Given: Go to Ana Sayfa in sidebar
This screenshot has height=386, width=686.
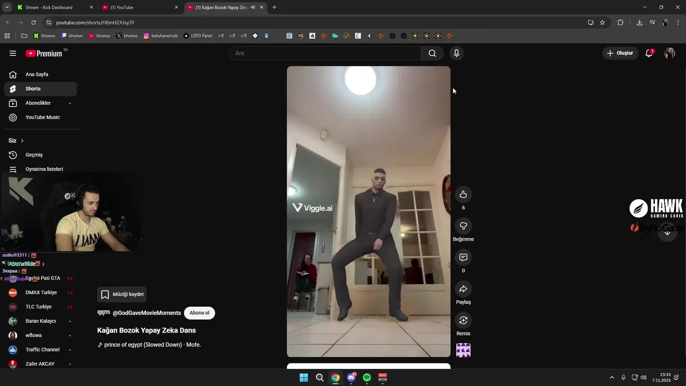Looking at the screenshot, I should (x=41, y=75).
